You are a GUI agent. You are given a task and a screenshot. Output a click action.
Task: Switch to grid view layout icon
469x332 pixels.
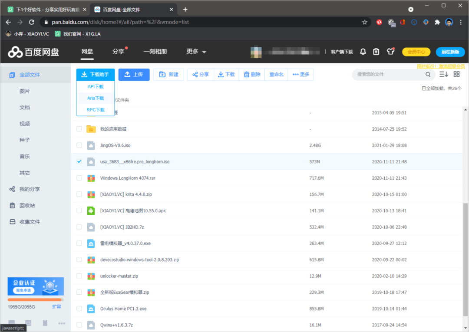coord(456,74)
